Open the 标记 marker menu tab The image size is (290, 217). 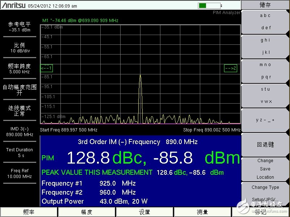[260, 212]
